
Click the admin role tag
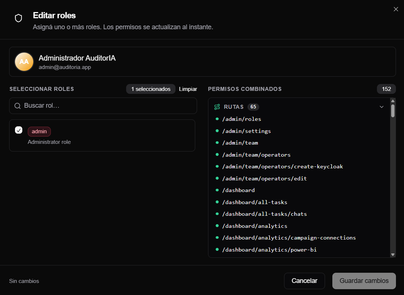point(39,131)
